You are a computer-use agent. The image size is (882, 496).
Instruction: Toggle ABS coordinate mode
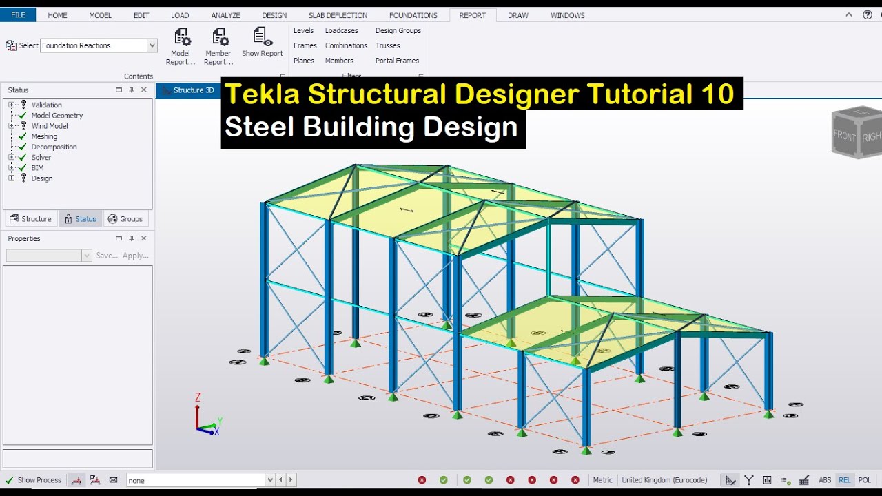825,480
